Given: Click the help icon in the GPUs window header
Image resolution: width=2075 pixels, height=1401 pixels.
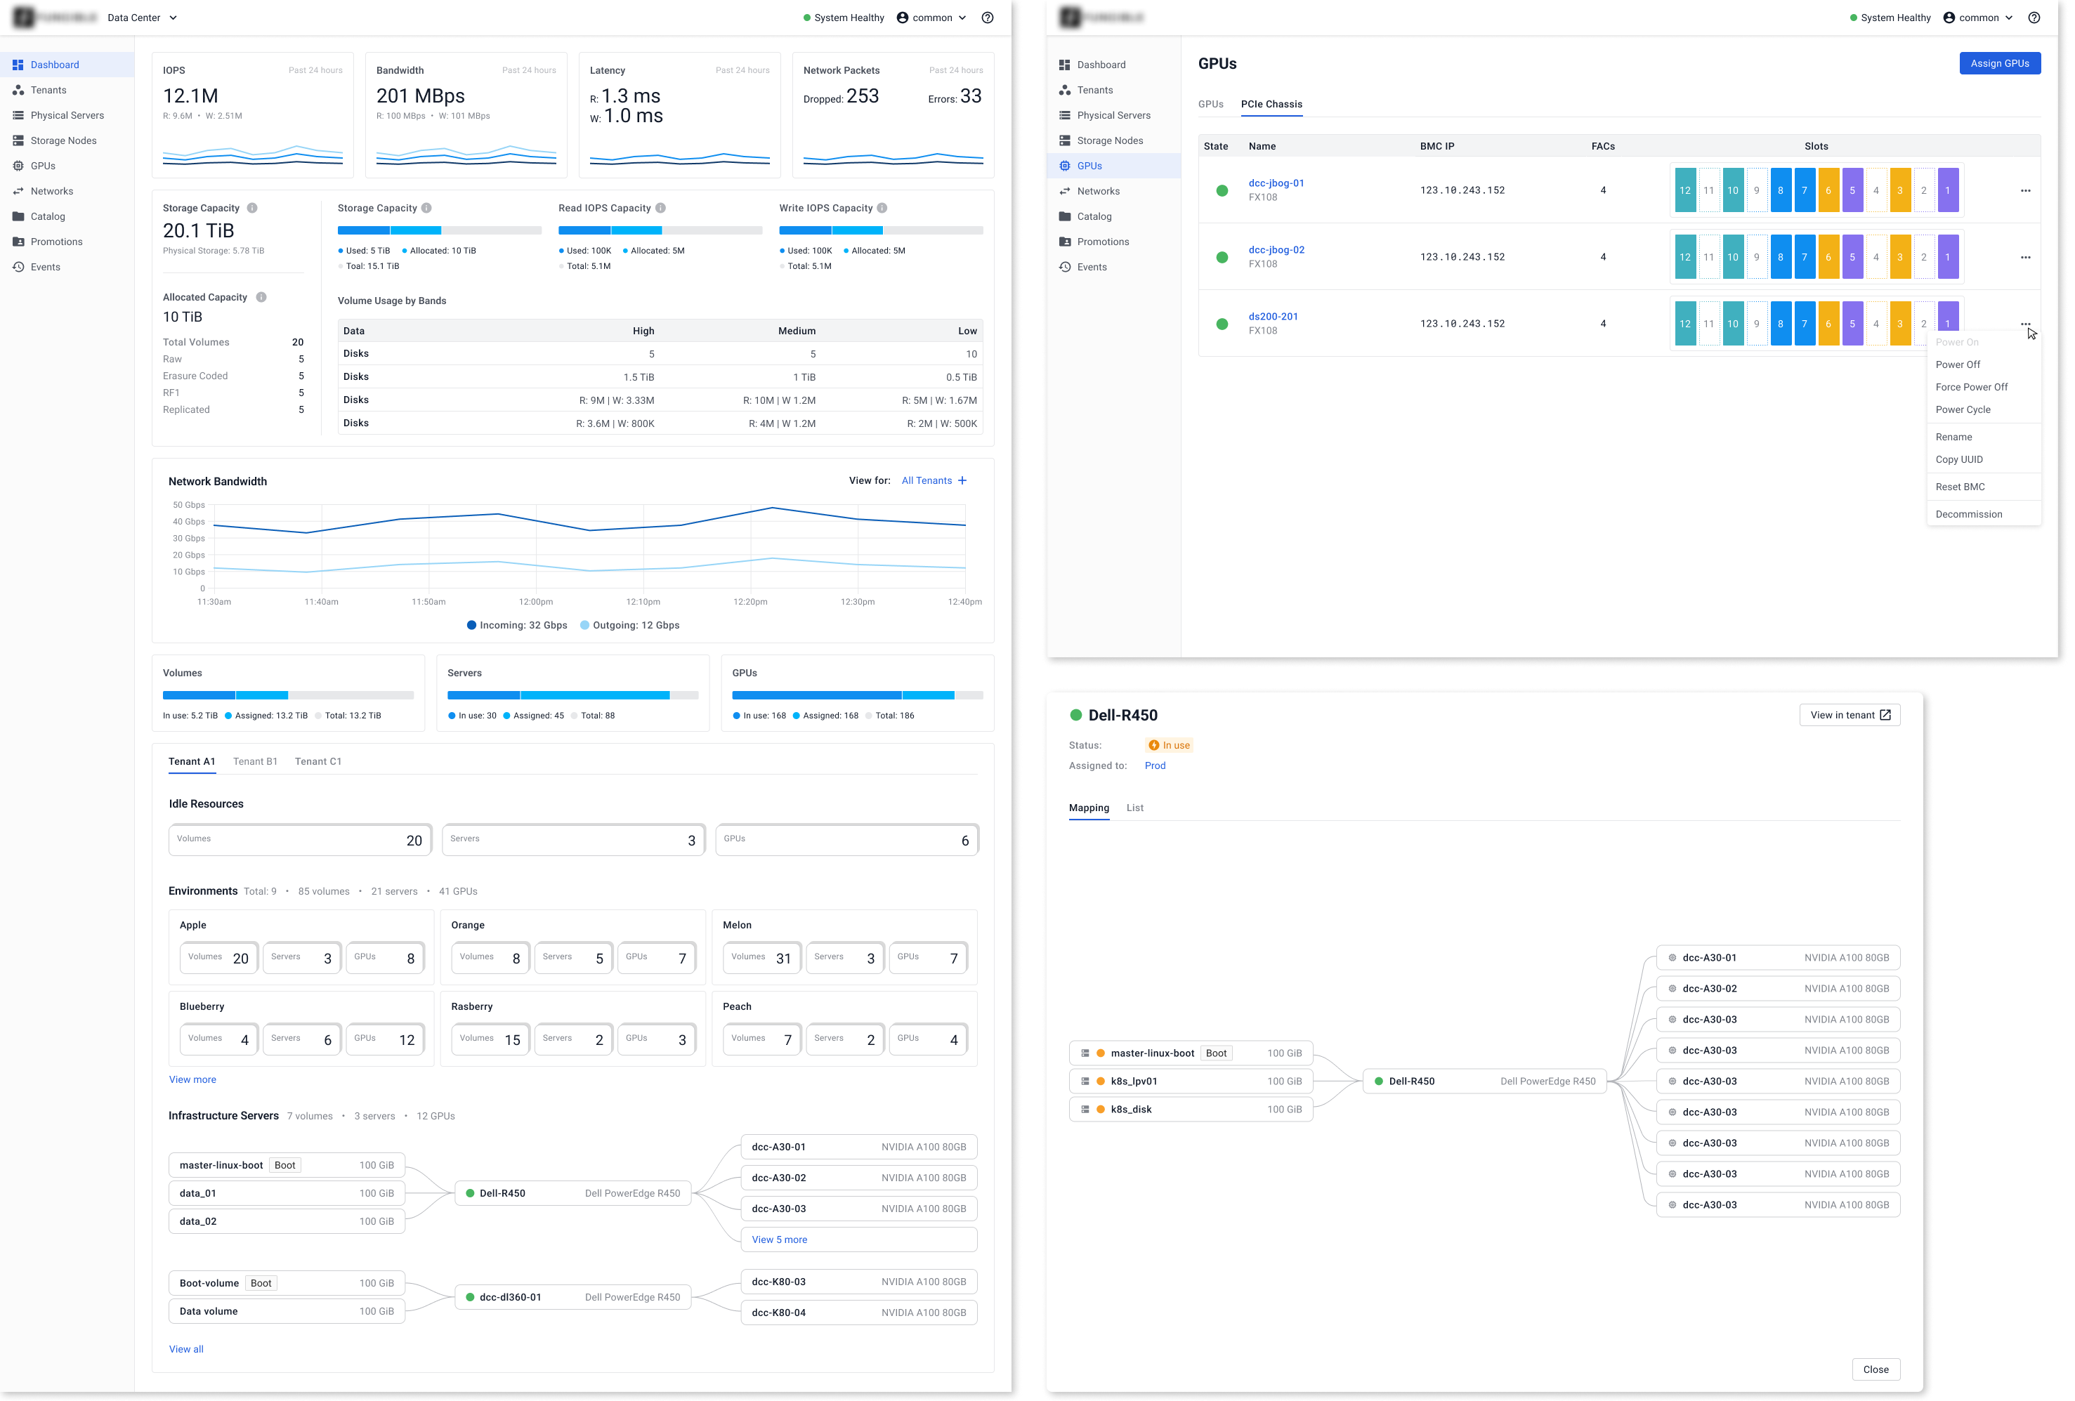Looking at the screenshot, I should [2034, 18].
